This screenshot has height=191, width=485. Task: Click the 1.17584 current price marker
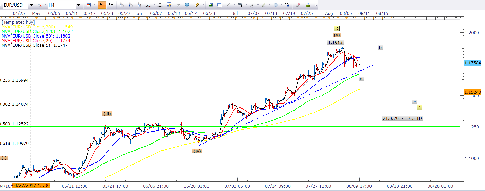pyautogui.click(x=472, y=63)
